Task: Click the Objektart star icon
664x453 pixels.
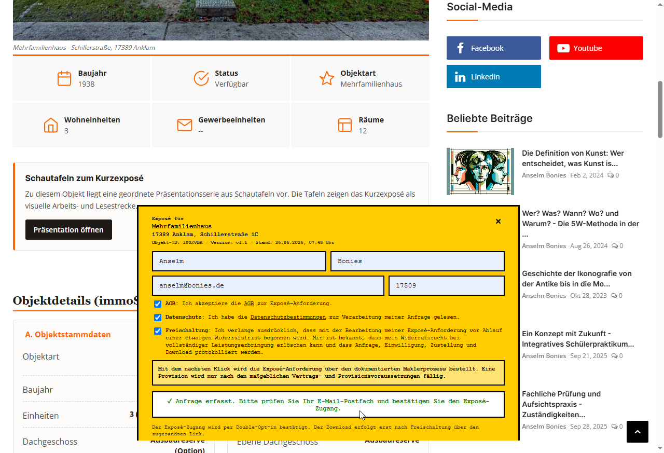Action: click(x=327, y=78)
